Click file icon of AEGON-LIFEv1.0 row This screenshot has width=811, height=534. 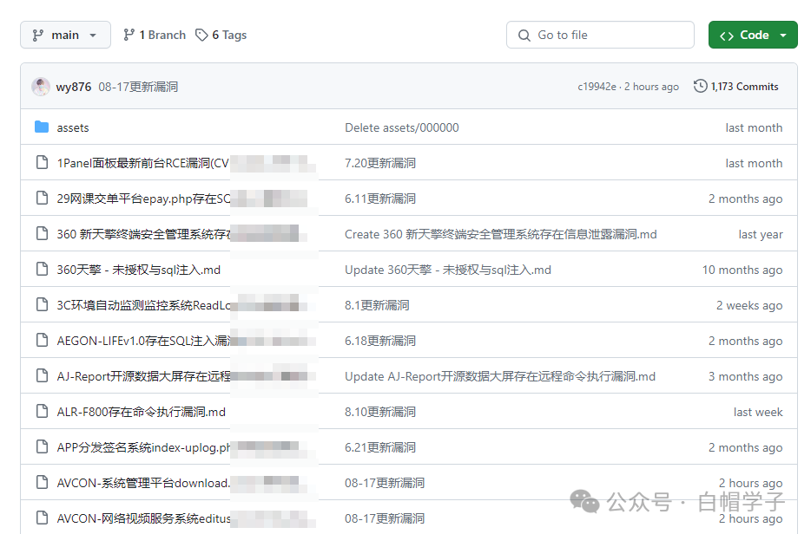click(x=42, y=341)
